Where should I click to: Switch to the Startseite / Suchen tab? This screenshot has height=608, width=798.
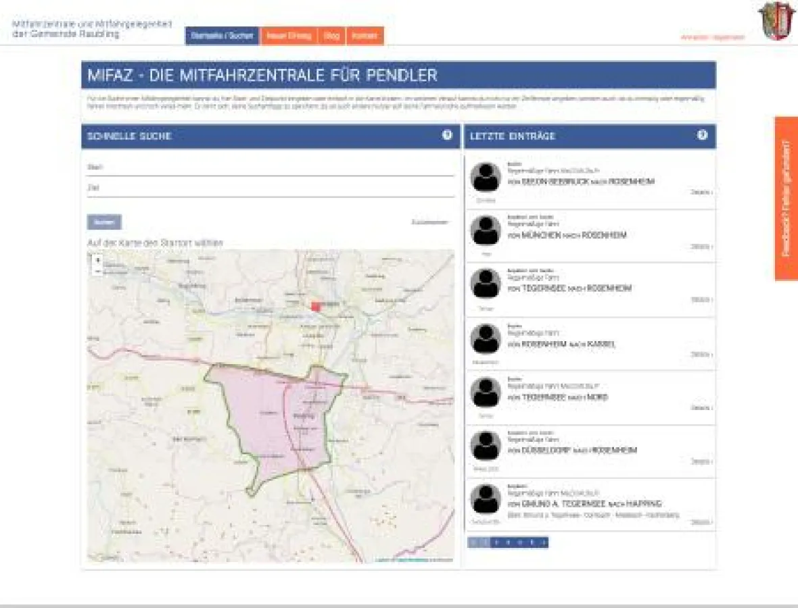[222, 36]
